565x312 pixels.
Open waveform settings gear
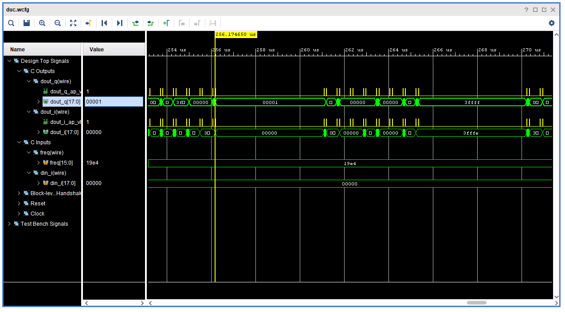(x=552, y=23)
